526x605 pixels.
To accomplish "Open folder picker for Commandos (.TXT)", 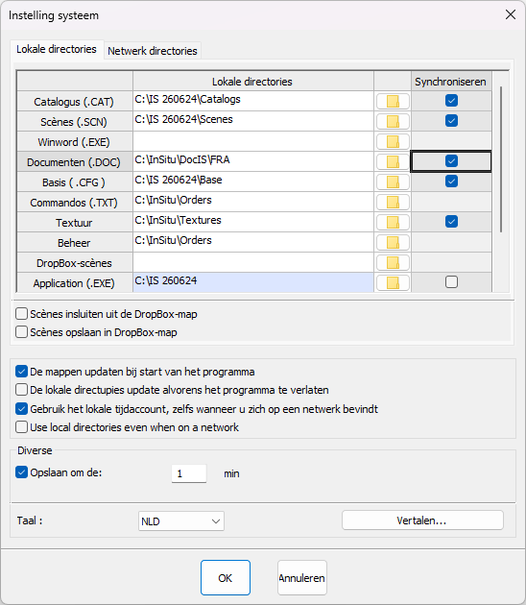I will coord(393,202).
